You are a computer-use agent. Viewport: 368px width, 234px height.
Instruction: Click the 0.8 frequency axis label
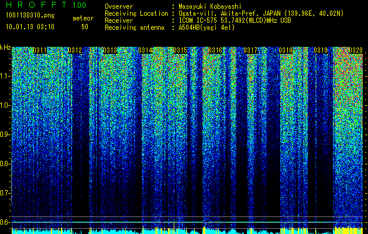coord(5,164)
